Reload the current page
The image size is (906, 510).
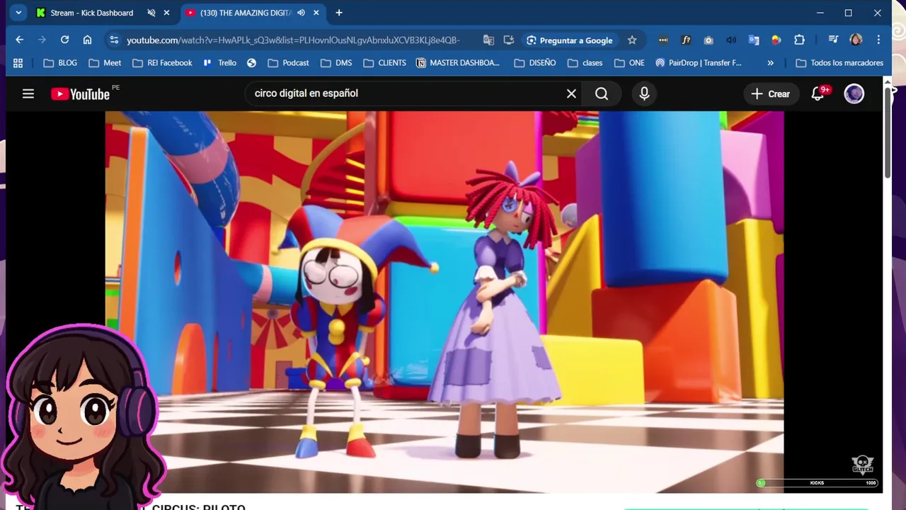coord(64,40)
